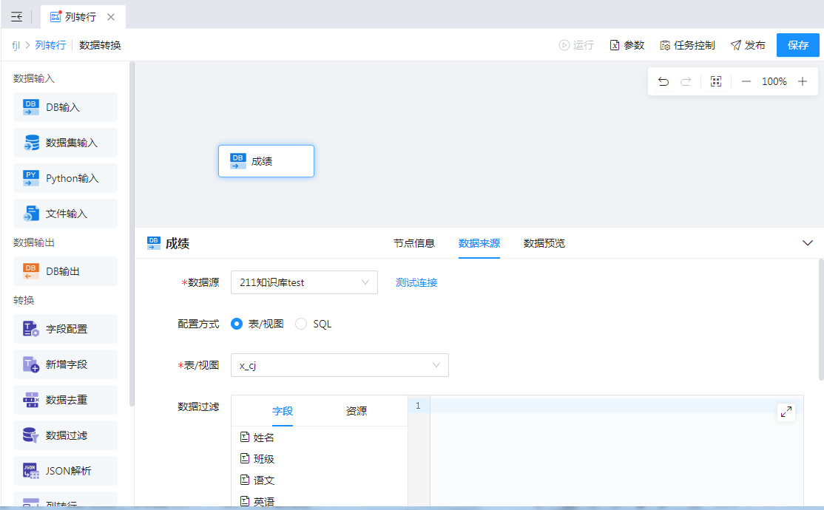Switch to the 资源 tab
This screenshot has width=824, height=510.
(x=357, y=411)
